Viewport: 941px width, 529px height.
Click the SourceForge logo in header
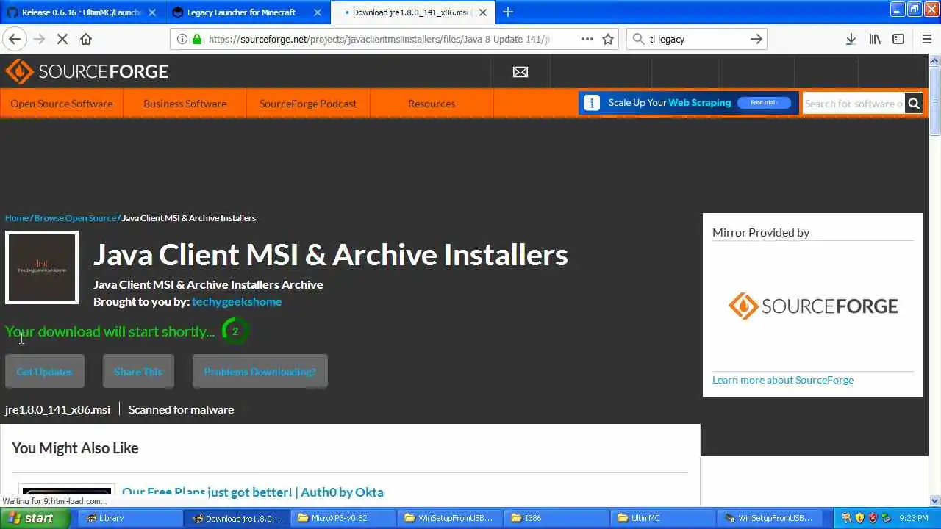(87, 71)
